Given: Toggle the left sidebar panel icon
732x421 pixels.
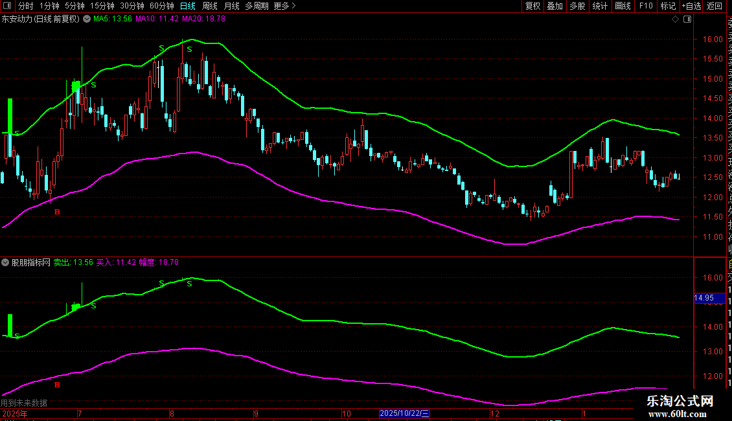Looking at the screenshot, I should (x=8, y=6).
